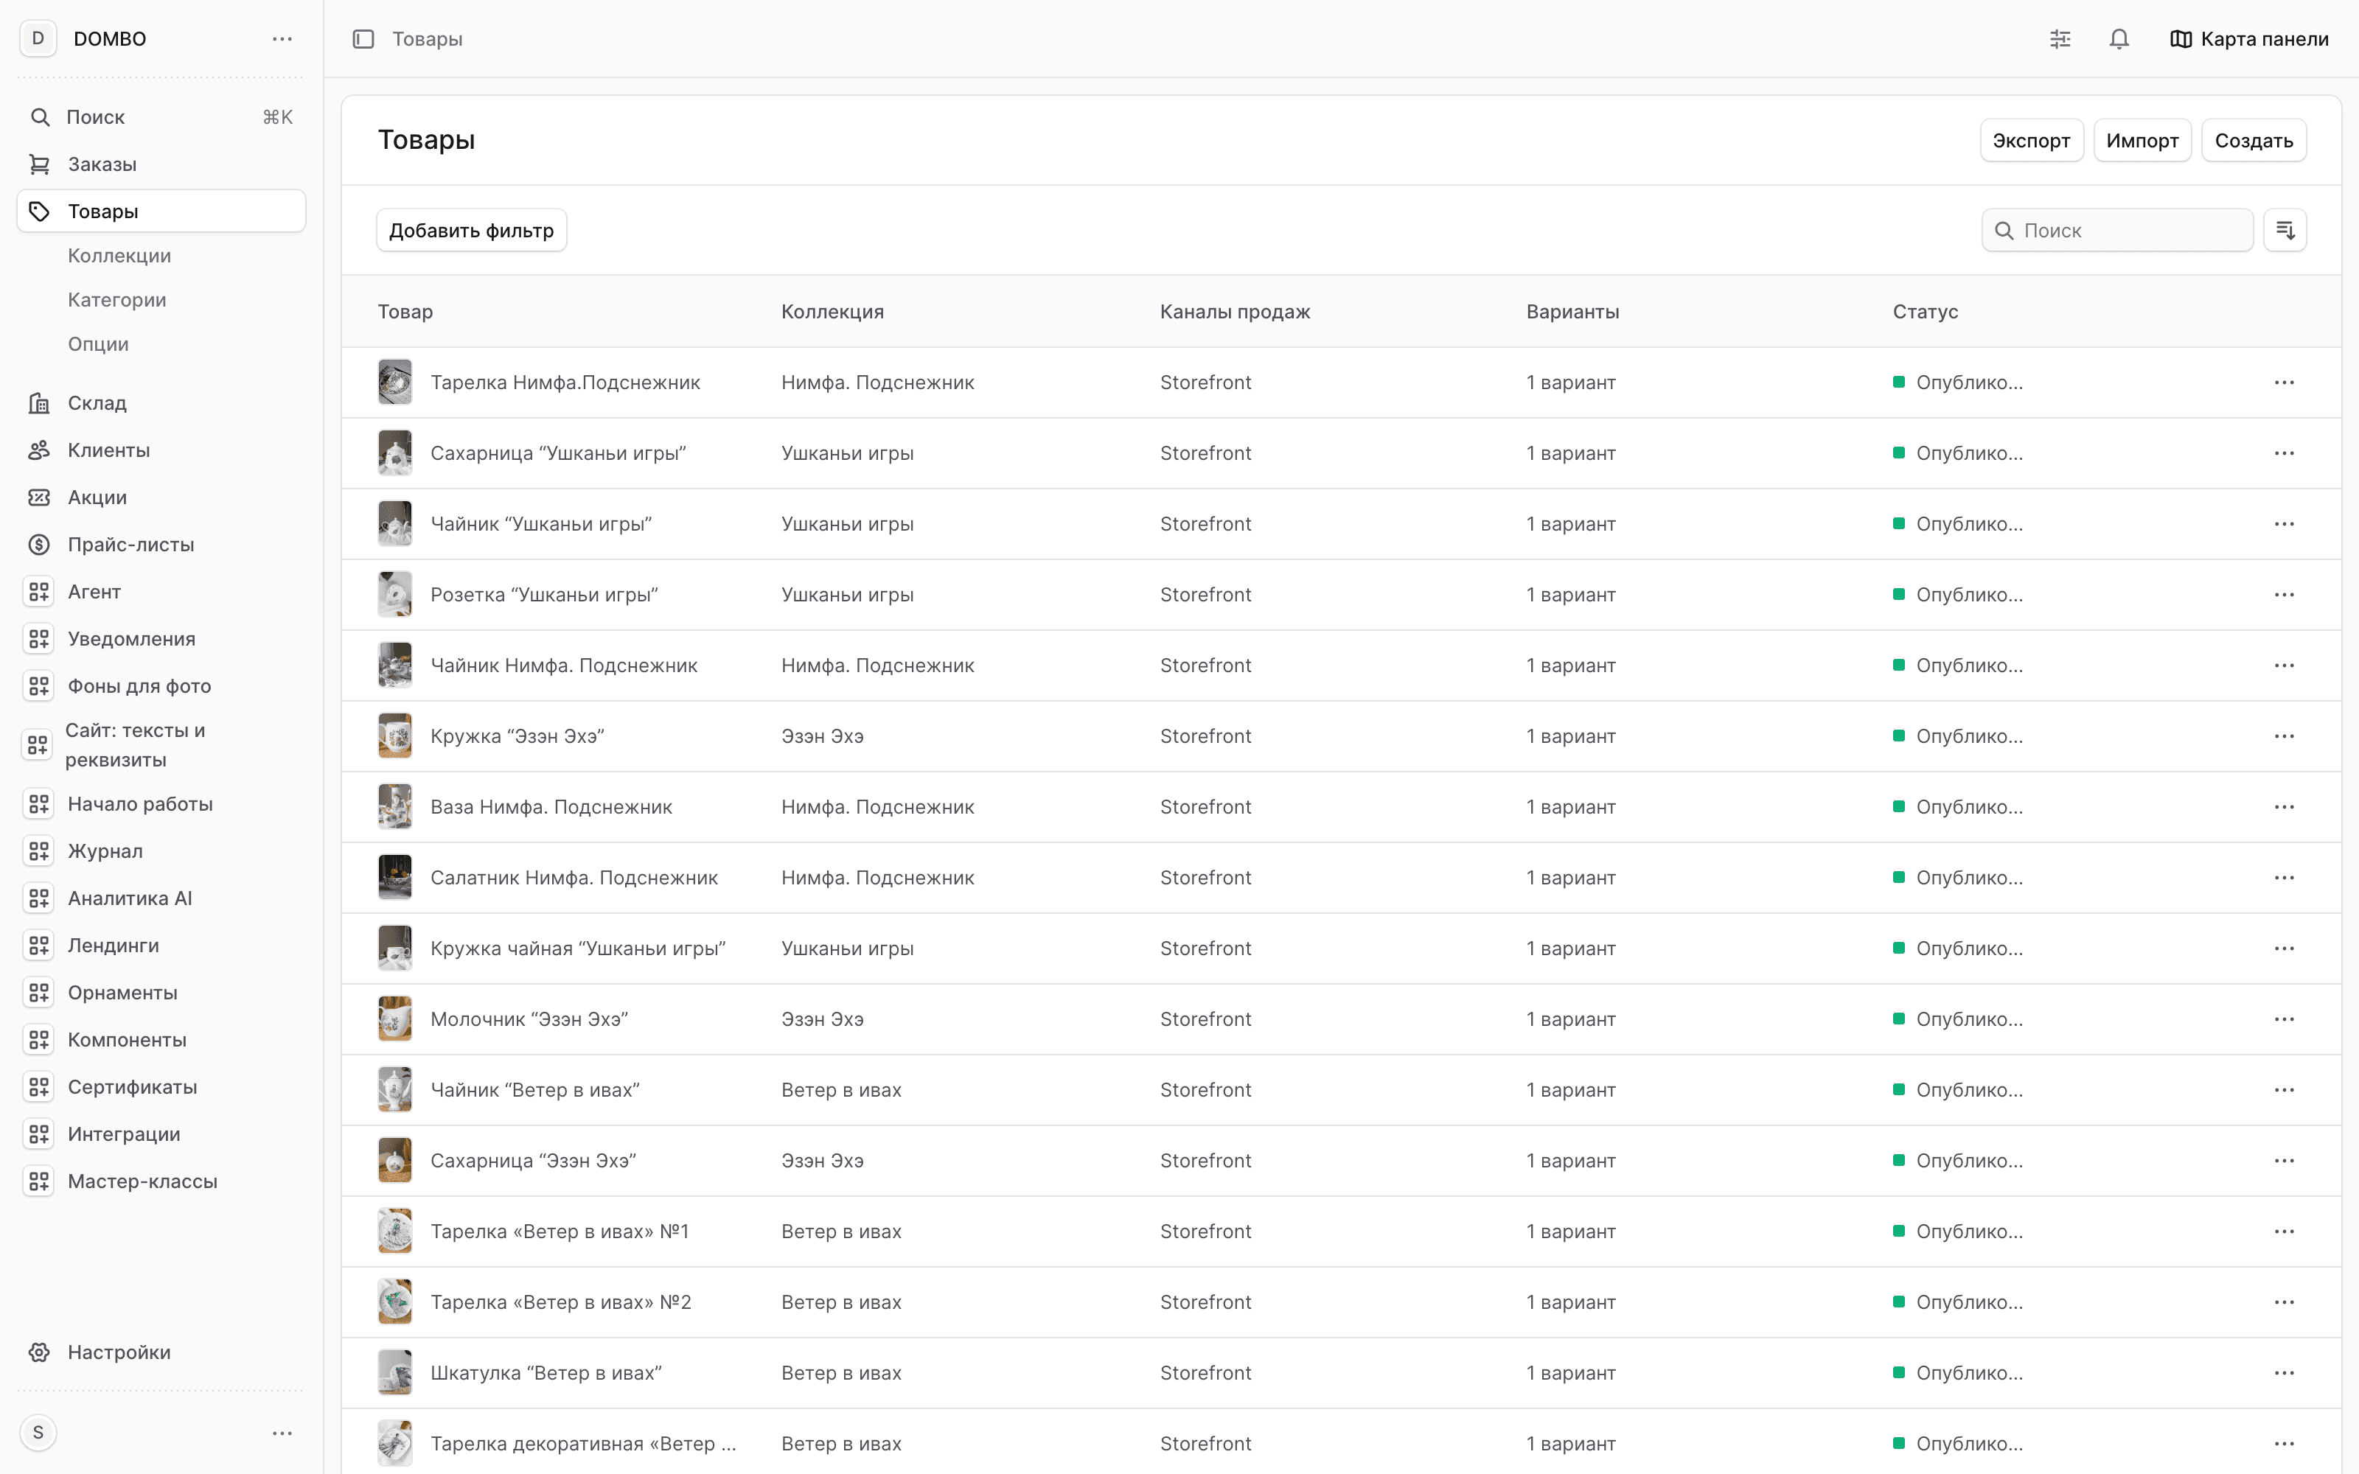Open Заказы in the sidebar
The width and height of the screenshot is (2359, 1474).
161,164
